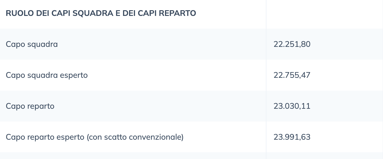This screenshot has height=159, width=383.
Task: Click the word "squadra" in Capo squadra row
Action: tap(42, 45)
